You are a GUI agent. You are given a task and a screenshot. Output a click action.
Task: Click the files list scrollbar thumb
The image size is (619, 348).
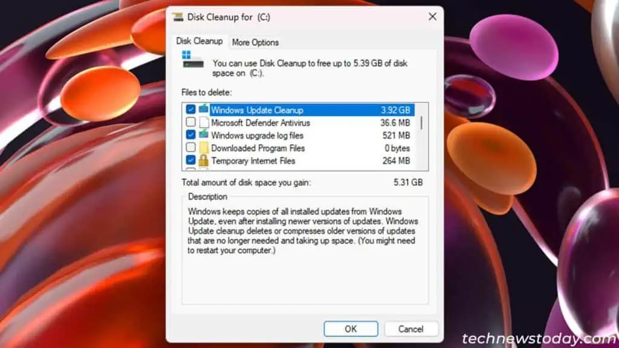point(421,123)
